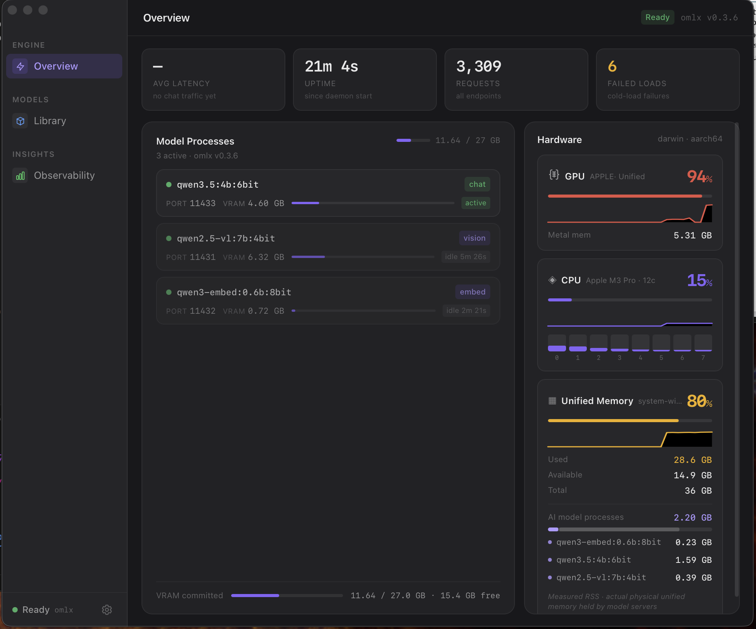Click CPU core 7 usage bar
The image size is (756, 629).
click(703, 343)
